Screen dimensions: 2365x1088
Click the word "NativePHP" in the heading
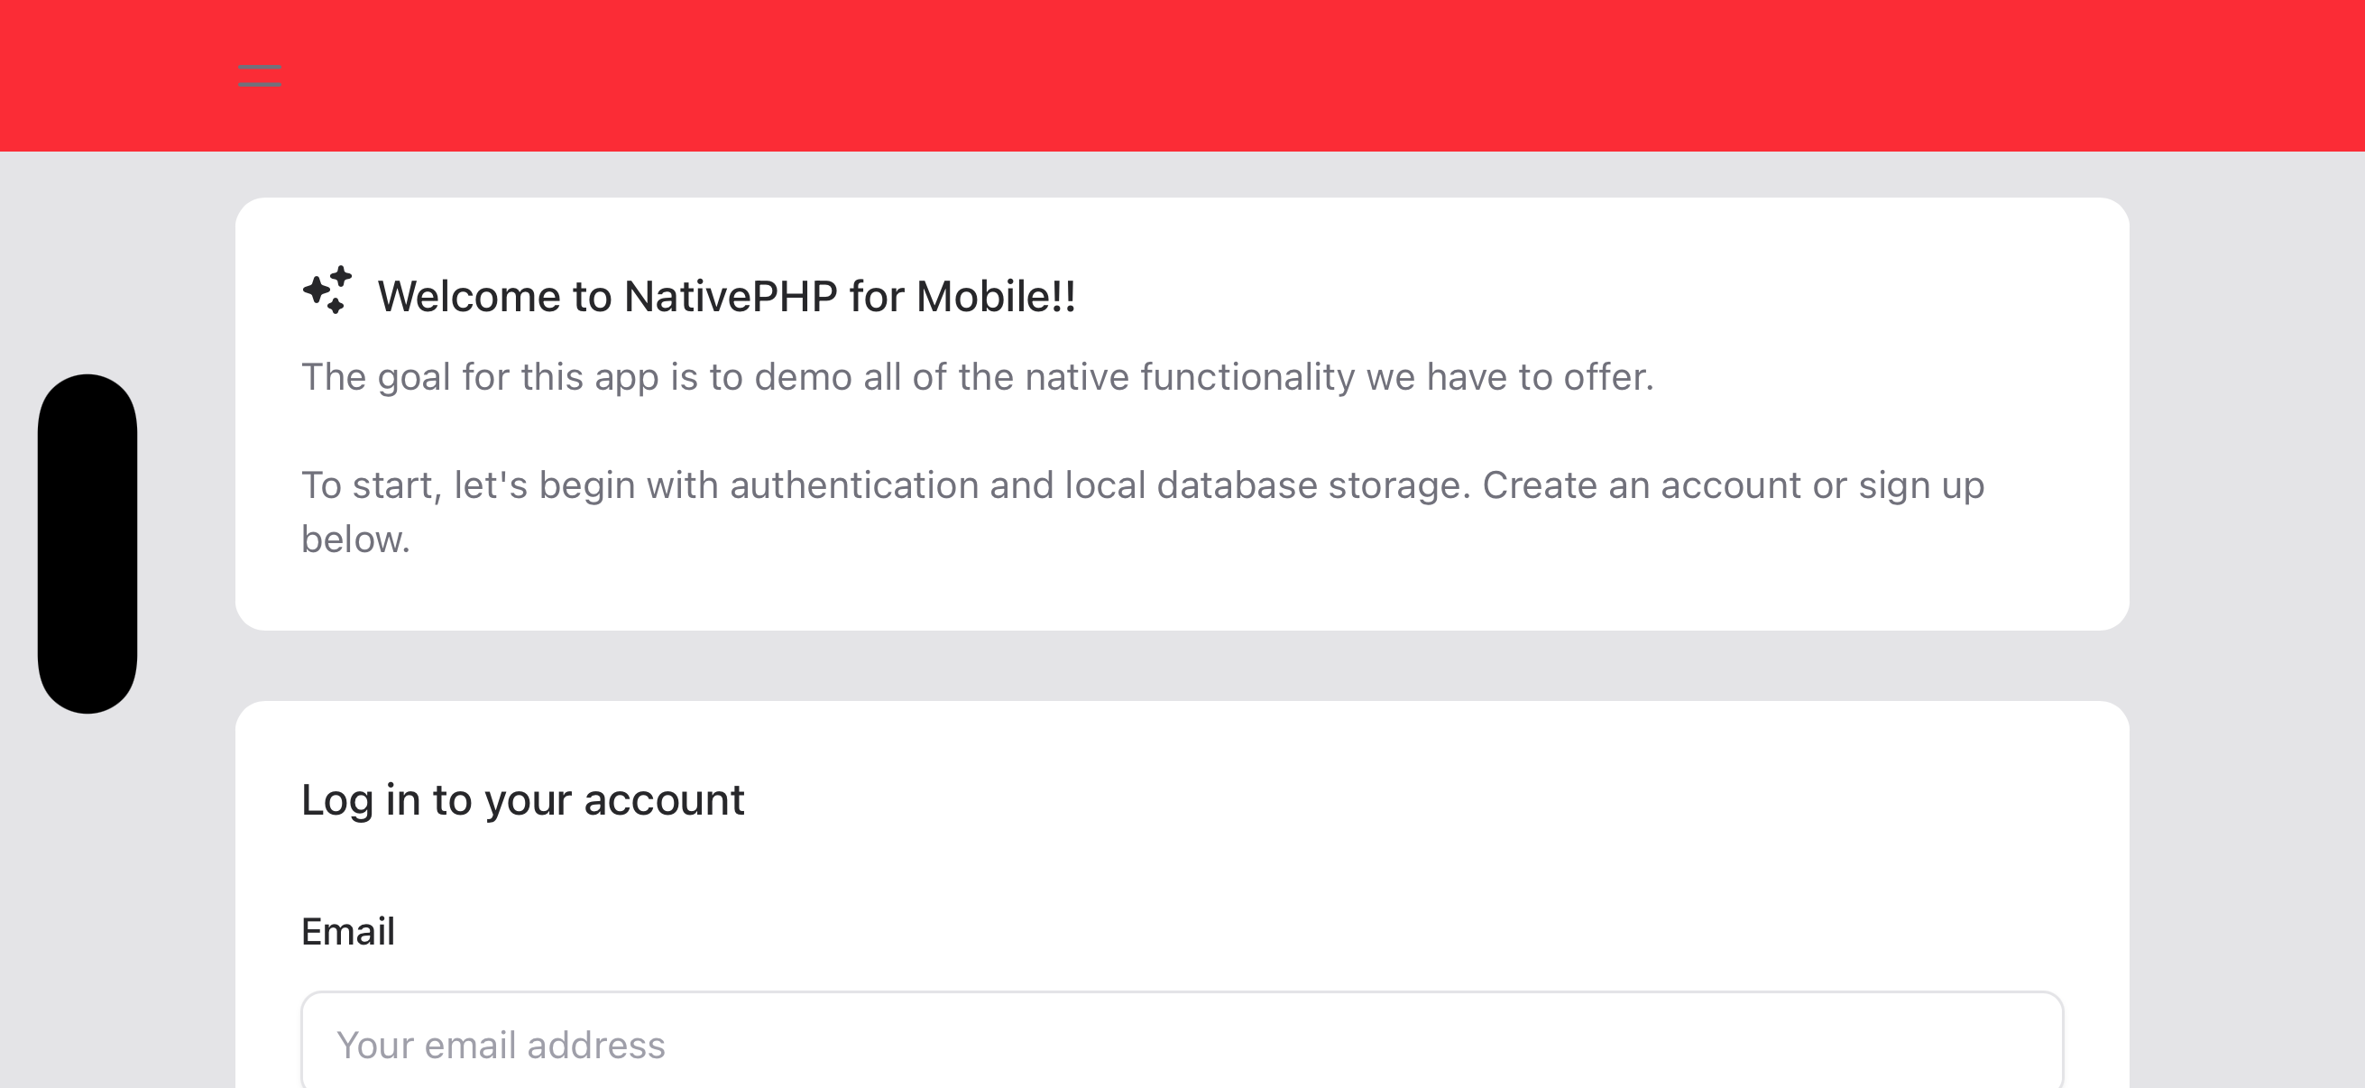pos(730,297)
